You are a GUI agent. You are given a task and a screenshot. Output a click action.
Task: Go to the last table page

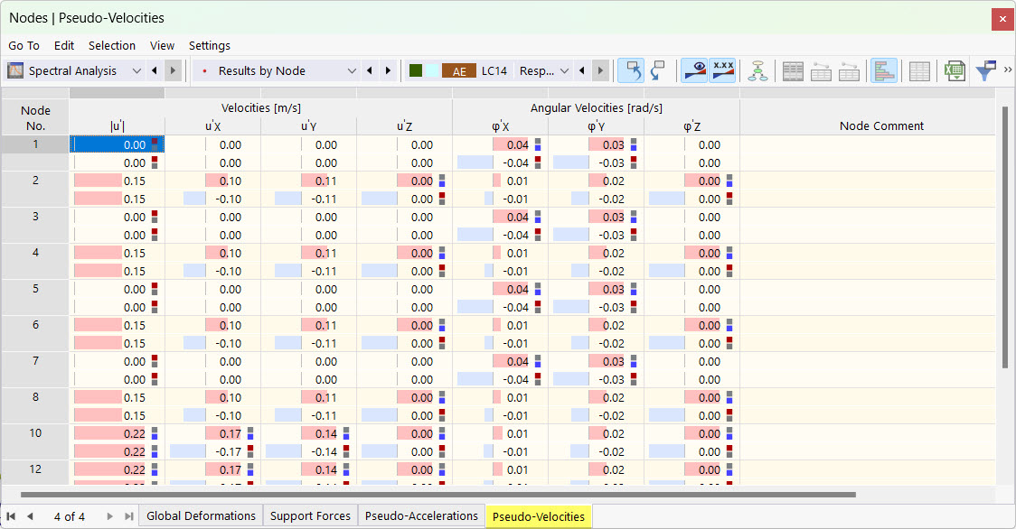coord(127,516)
